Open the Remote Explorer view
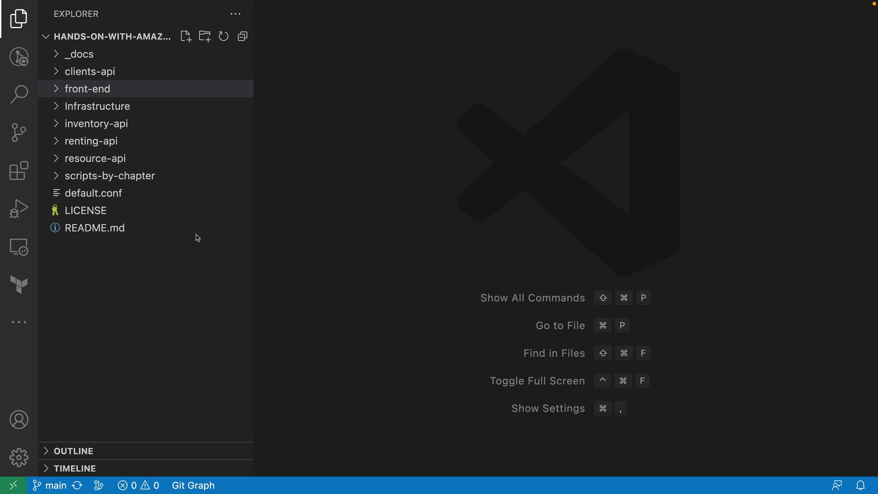 coord(19,247)
